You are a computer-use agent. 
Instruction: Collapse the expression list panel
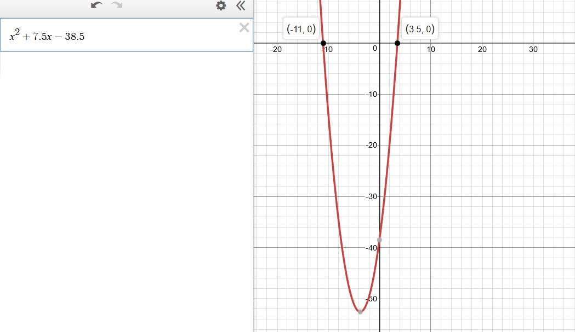[240, 6]
